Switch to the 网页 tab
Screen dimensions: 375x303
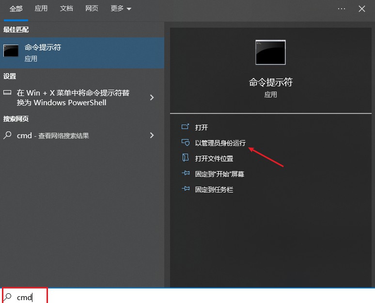92,9
